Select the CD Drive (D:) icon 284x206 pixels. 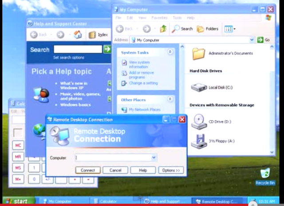click(199, 122)
